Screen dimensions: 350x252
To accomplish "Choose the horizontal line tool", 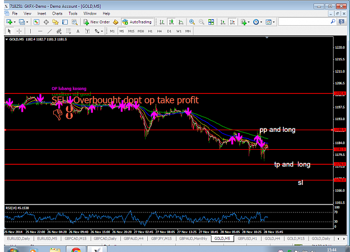I will (x=40, y=31).
